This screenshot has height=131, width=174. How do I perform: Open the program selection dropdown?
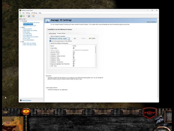59,39
